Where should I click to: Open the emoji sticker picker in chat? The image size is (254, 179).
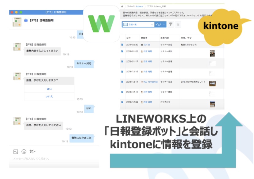pyautogui.click(x=24, y=152)
